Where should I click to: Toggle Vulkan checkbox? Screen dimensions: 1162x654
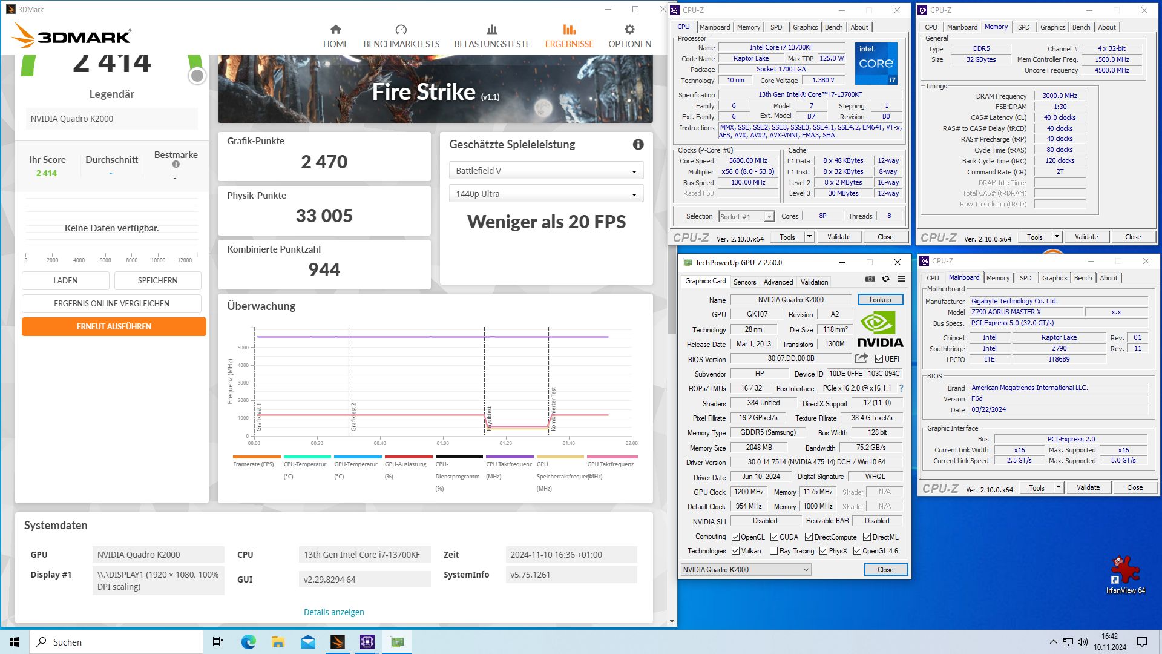coord(735,551)
